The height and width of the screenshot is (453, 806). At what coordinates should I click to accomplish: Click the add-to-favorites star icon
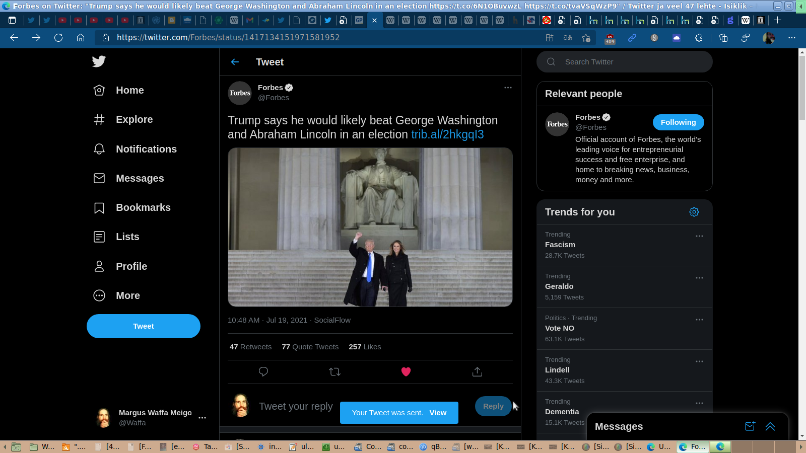[586, 38]
